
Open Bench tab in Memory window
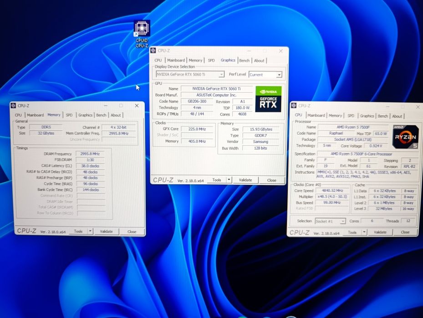101,115
